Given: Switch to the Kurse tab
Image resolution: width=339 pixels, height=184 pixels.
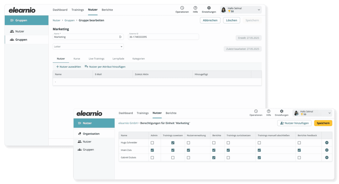Looking at the screenshot, I should (77, 59).
